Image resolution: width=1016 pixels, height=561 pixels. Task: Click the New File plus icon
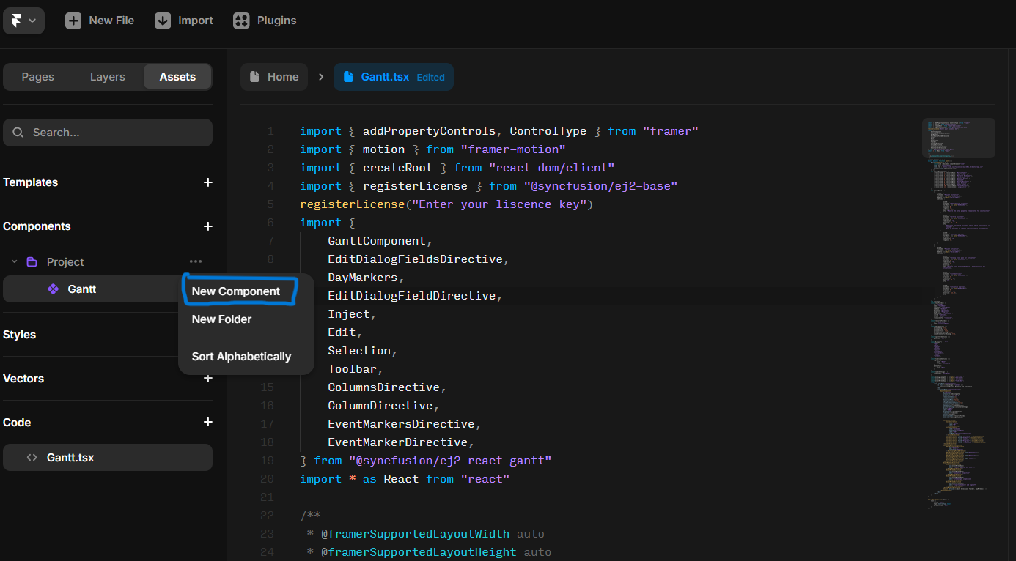point(73,21)
